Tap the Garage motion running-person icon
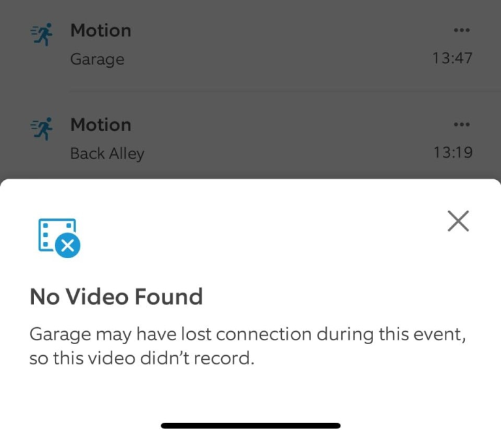This screenshot has width=501, height=438. [42, 35]
